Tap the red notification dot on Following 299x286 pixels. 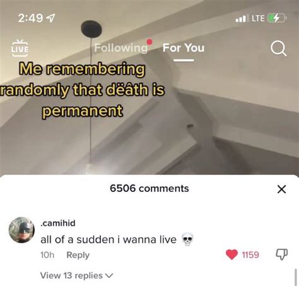point(149,42)
